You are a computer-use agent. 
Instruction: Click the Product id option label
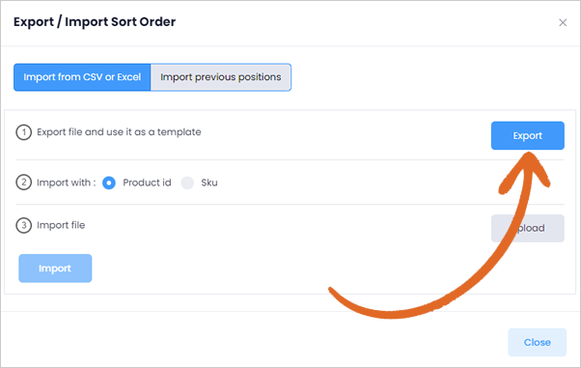point(147,183)
